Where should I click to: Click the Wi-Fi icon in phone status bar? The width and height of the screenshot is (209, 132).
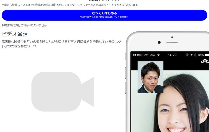click(x=158, y=55)
